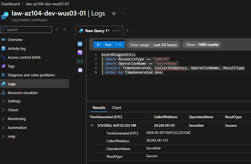Image resolution: width=251 pixels, height=164 pixels.
Task: Click the Activity log icon
Action: pos(3,48)
